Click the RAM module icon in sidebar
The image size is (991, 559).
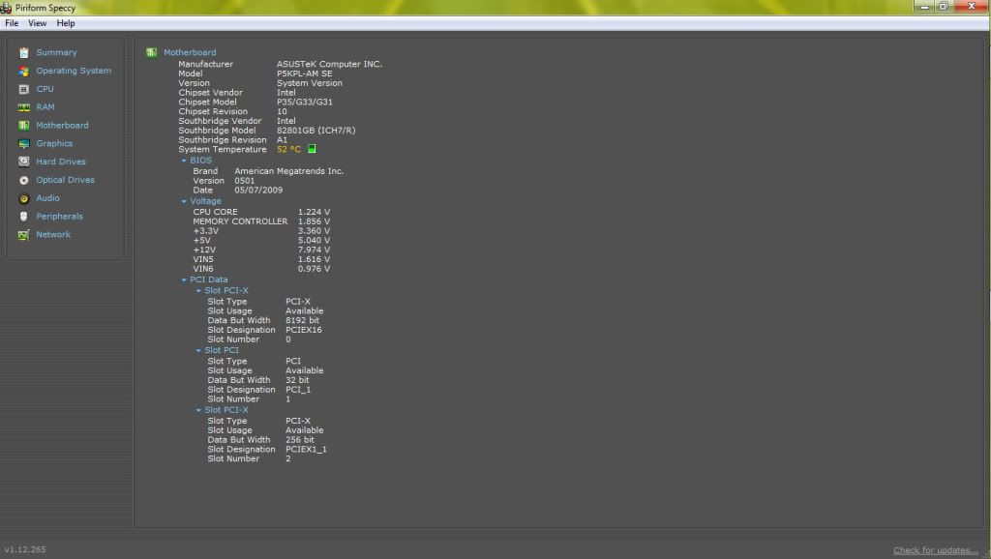24,107
